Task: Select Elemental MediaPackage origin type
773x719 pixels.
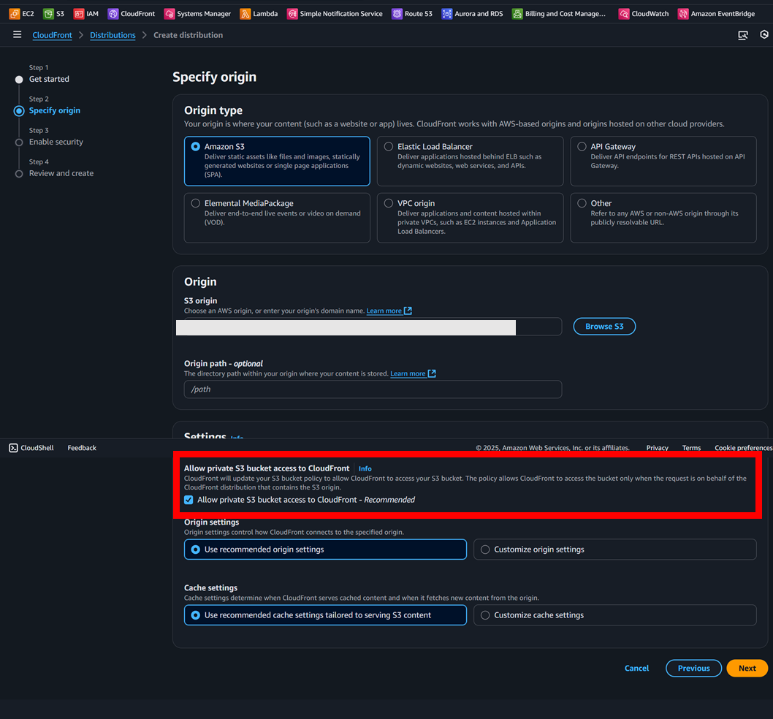Action: pos(277,218)
